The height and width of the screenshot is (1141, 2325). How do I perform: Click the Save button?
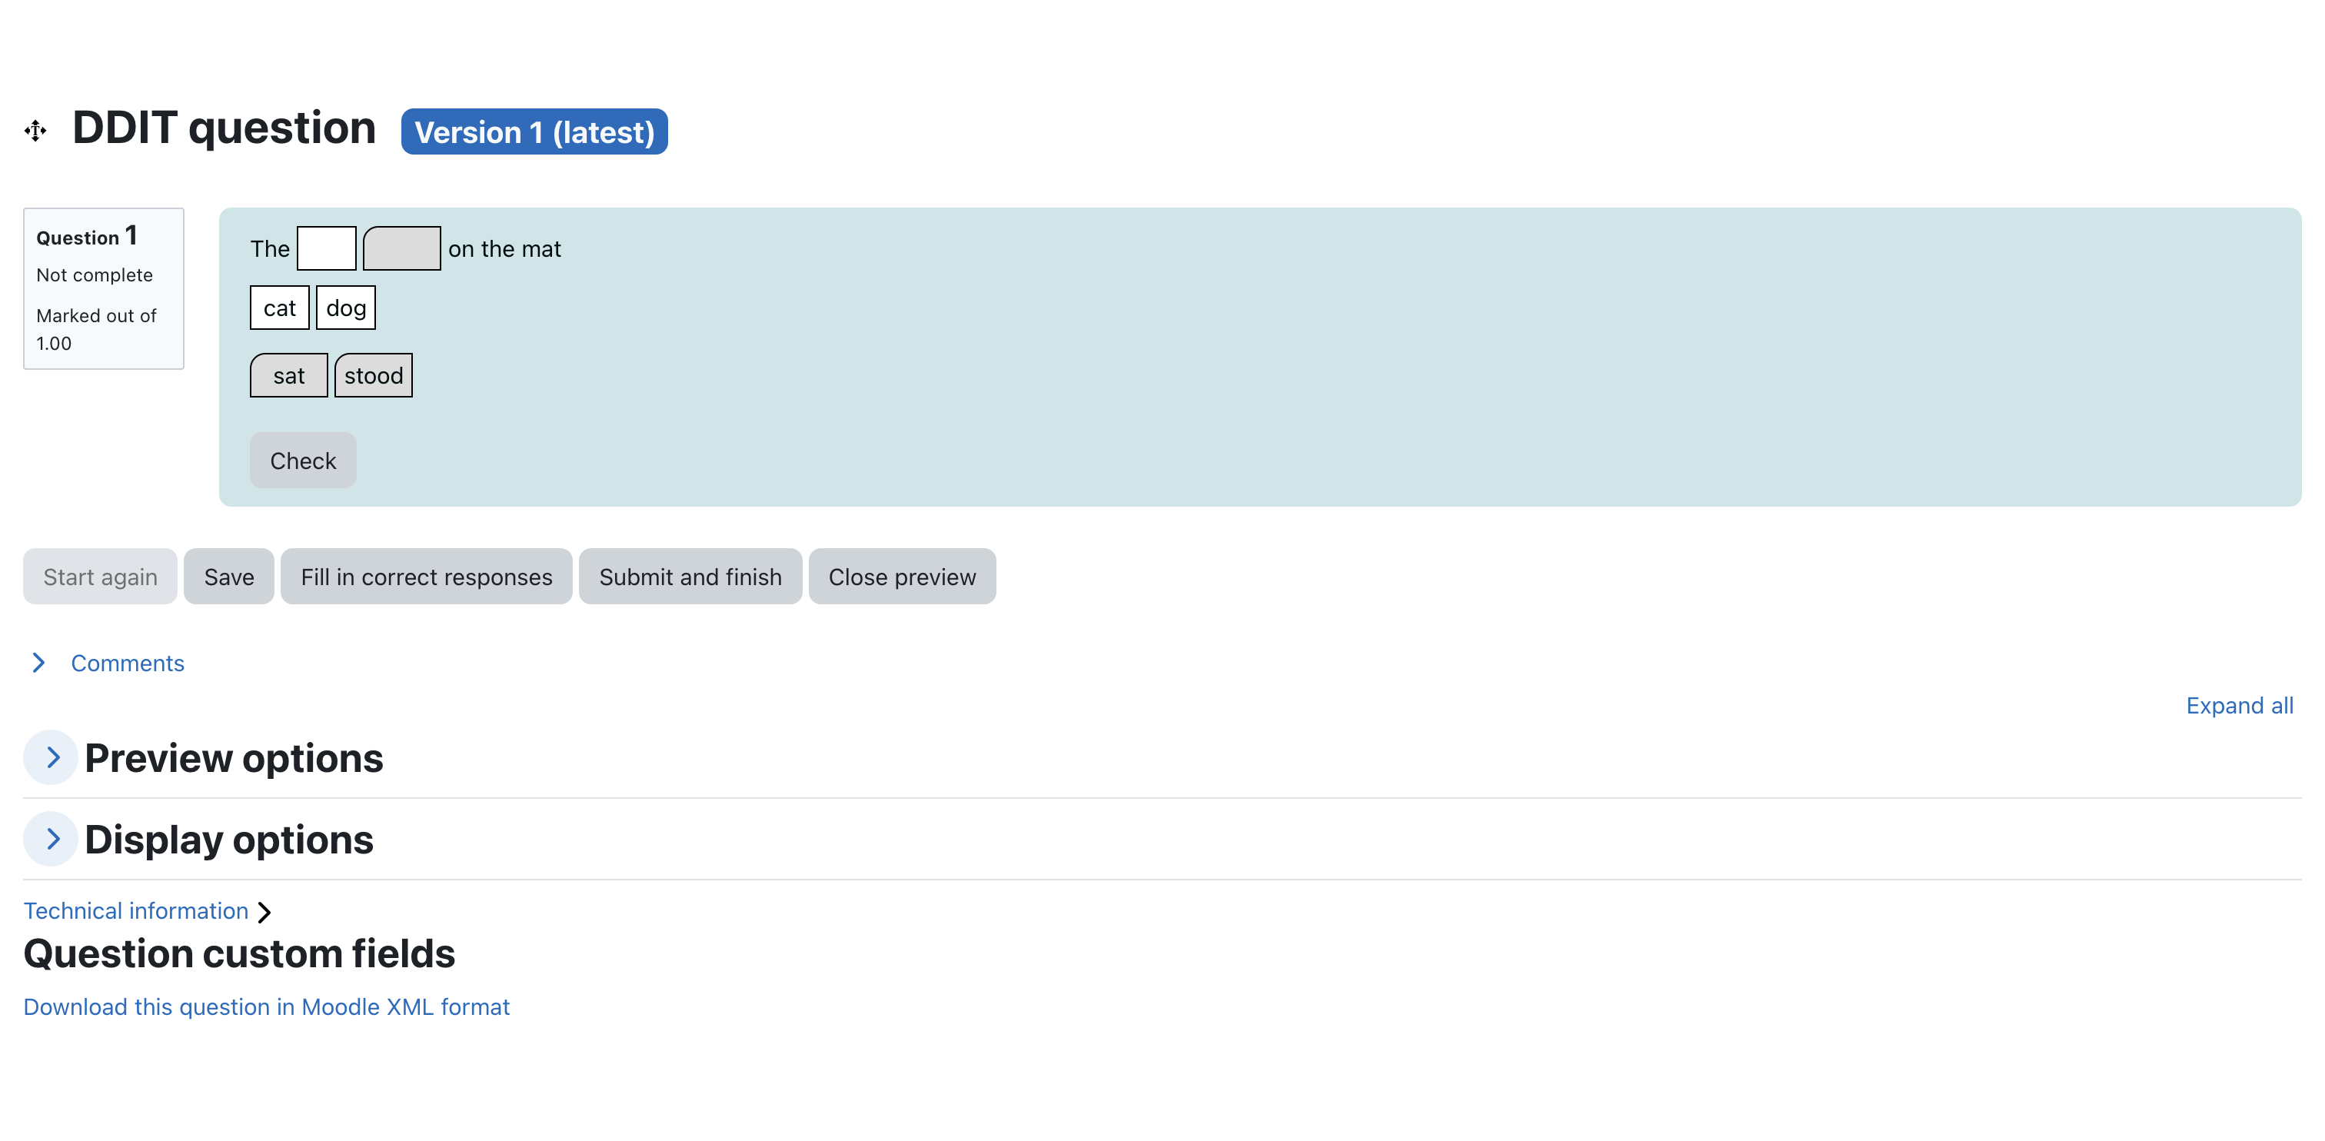click(229, 577)
